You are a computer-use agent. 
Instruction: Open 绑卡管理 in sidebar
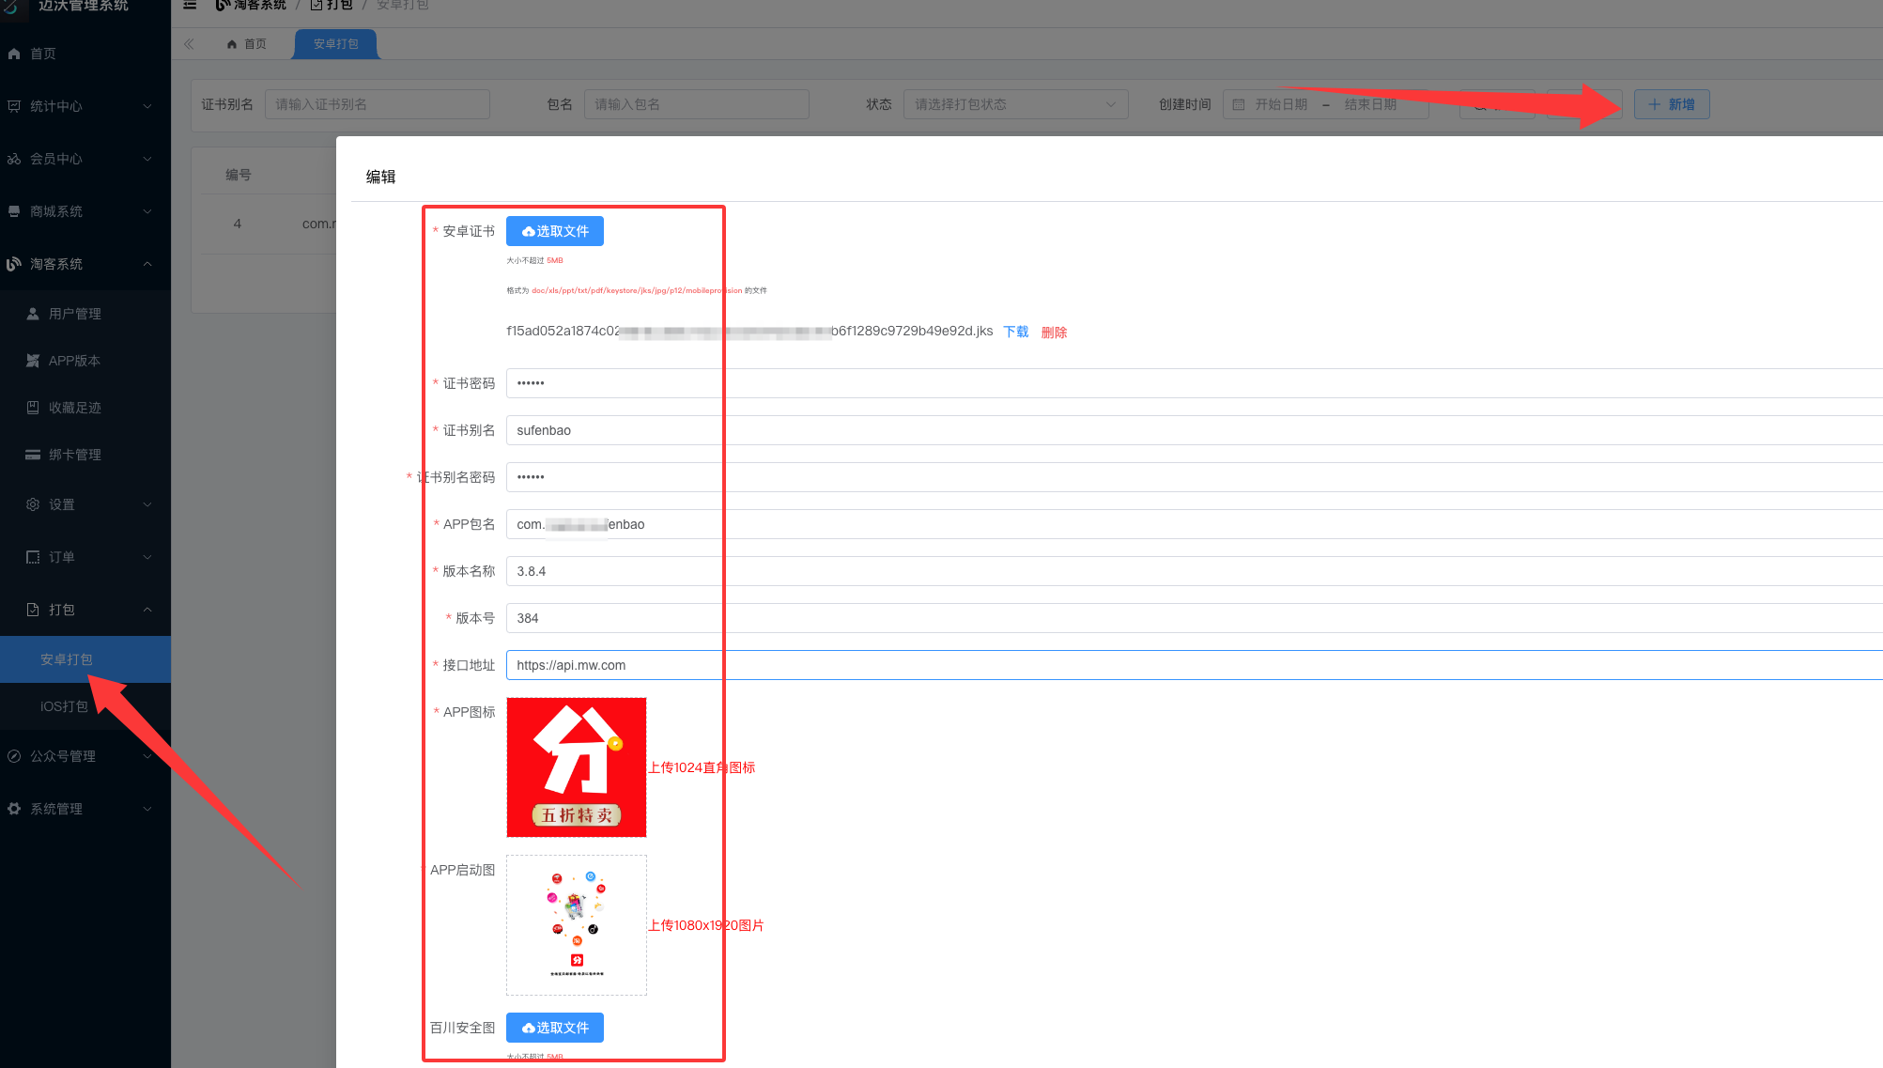point(74,455)
